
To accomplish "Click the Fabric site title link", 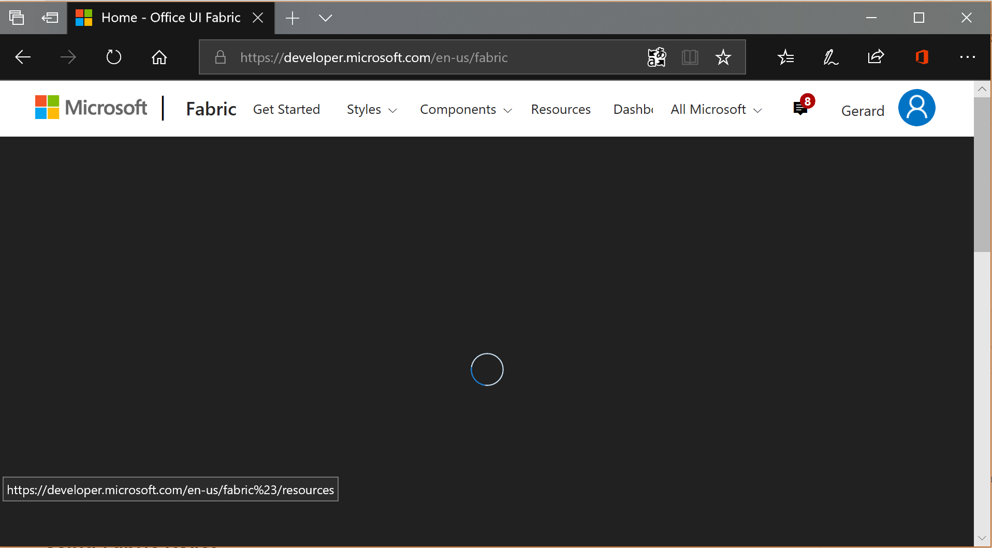I will tap(211, 109).
